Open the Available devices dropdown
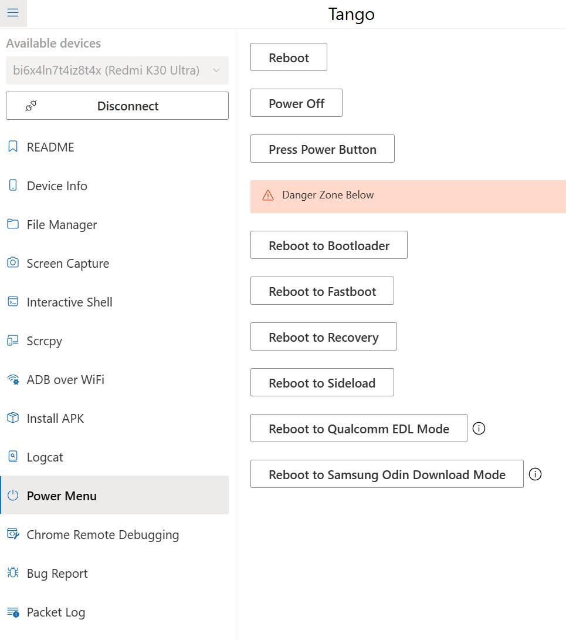The height and width of the screenshot is (640, 566). (117, 70)
